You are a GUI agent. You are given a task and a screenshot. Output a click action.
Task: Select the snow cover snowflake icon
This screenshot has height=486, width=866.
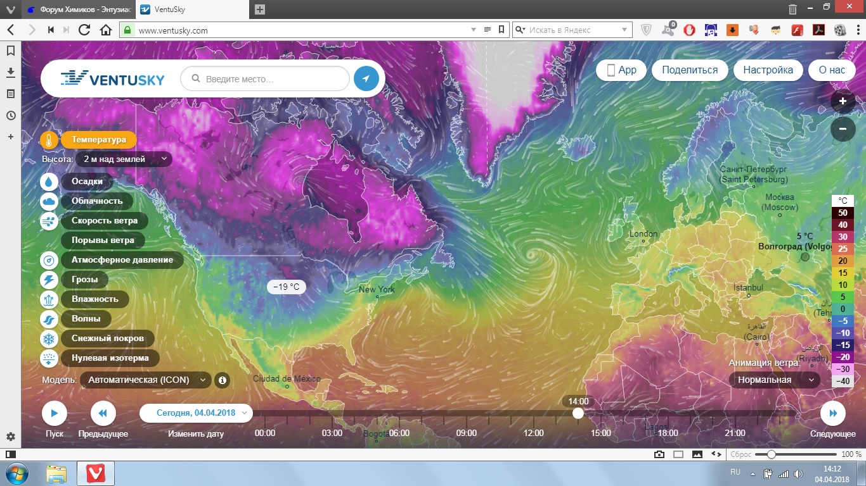[x=49, y=339]
